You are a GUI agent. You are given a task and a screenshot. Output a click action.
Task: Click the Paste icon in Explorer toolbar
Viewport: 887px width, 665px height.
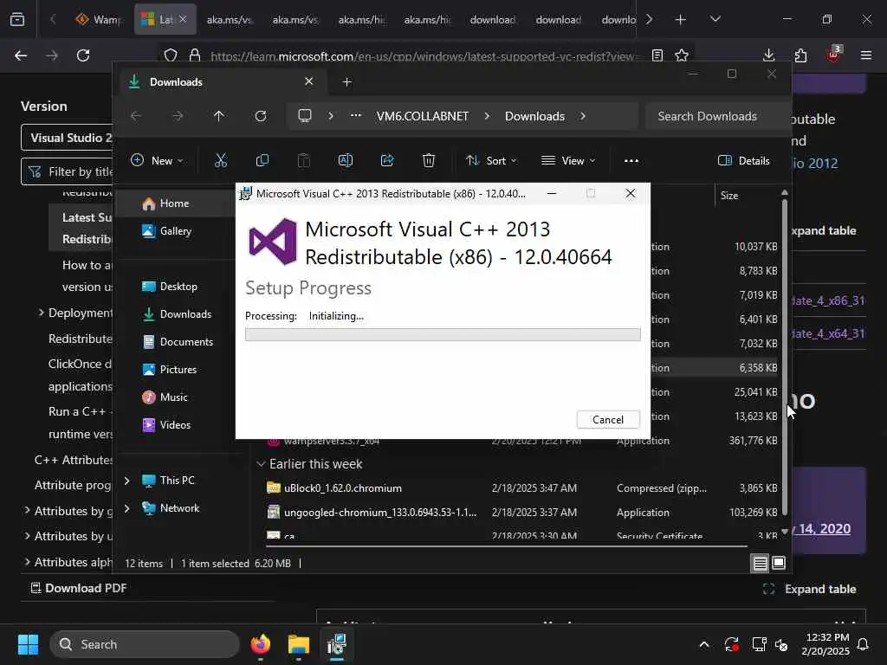pos(304,160)
